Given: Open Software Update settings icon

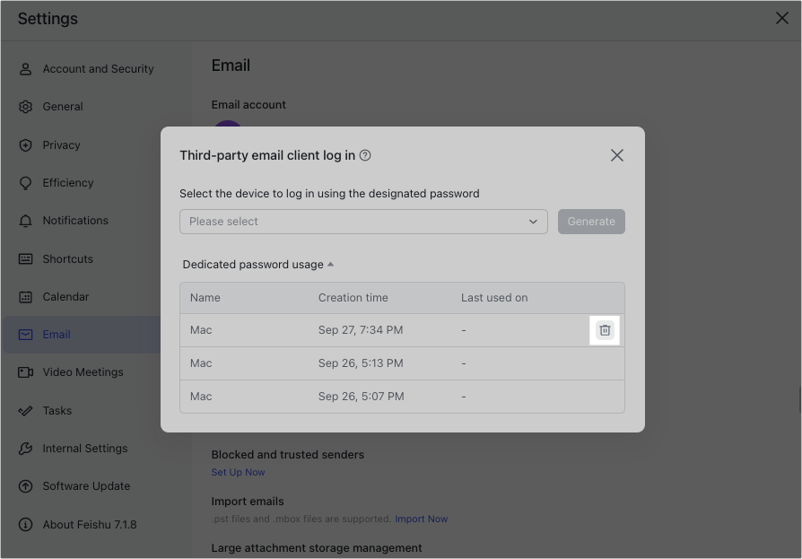Looking at the screenshot, I should point(26,485).
